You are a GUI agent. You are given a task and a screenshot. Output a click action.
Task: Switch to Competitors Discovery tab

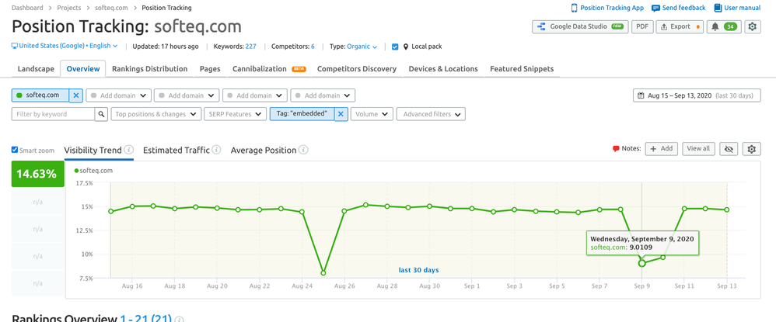357,69
